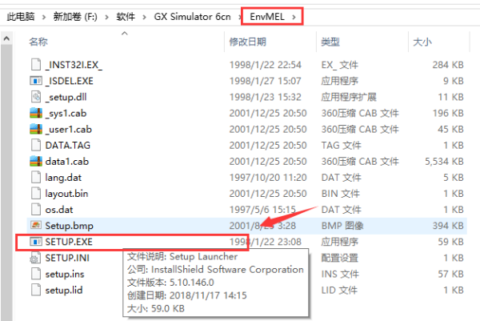Click the TAG 文件 type cell
Viewport: 480px width, 321px height.
coord(341,145)
